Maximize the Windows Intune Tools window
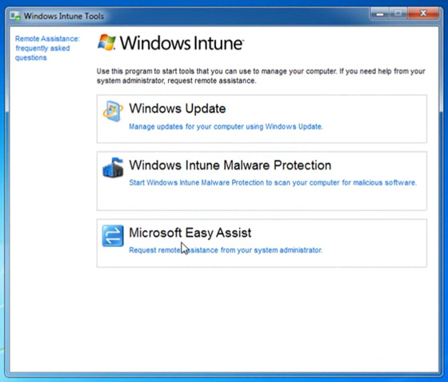The image size is (448, 382). (x=398, y=14)
